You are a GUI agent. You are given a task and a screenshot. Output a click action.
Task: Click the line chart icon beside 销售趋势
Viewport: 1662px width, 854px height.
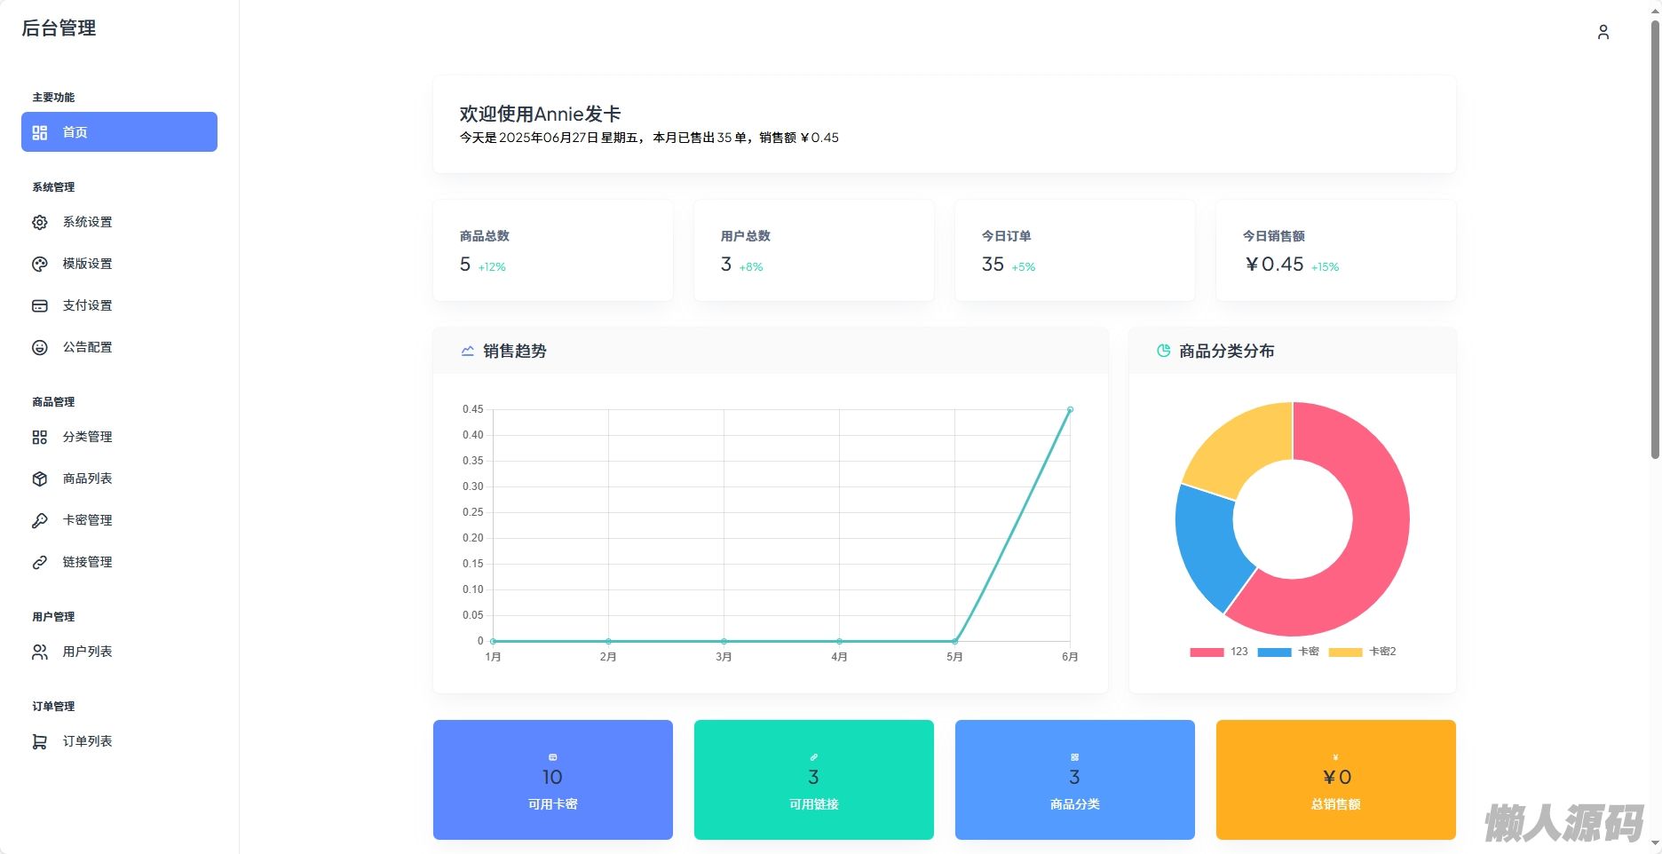pos(468,351)
